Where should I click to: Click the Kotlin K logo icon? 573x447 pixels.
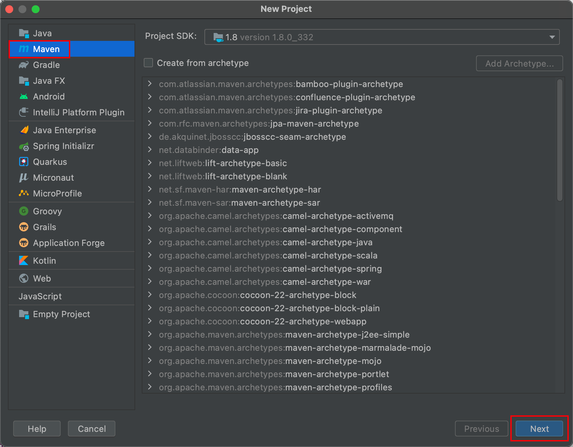click(x=24, y=261)
